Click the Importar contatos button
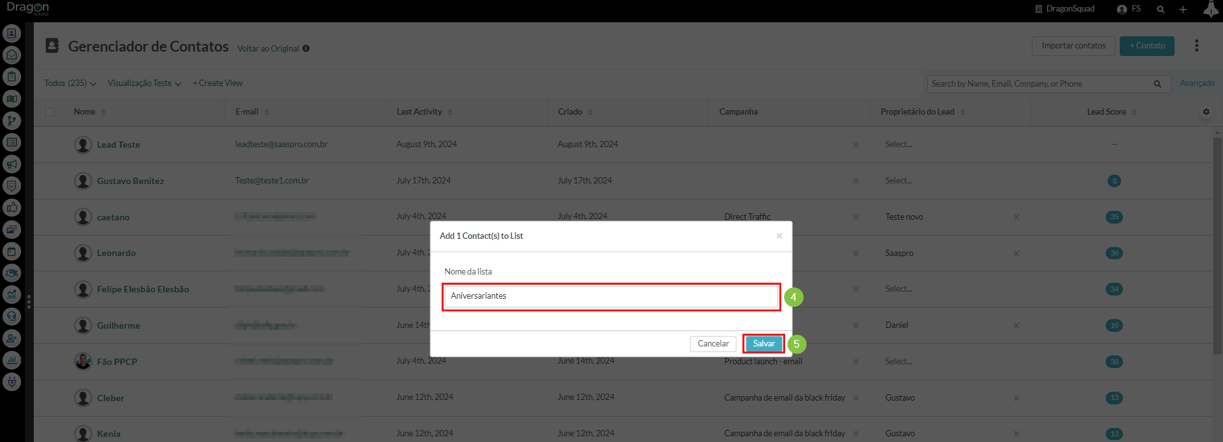Image resolution: width=1223 pixels, height=442 pixels. (x=1073, y=46)
